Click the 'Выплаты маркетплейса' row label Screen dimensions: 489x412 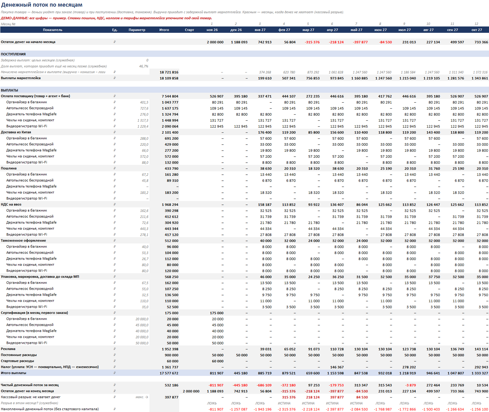pos(21,78)
